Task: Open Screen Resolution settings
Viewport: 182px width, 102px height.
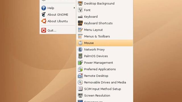Action: [x=105, y=95]
